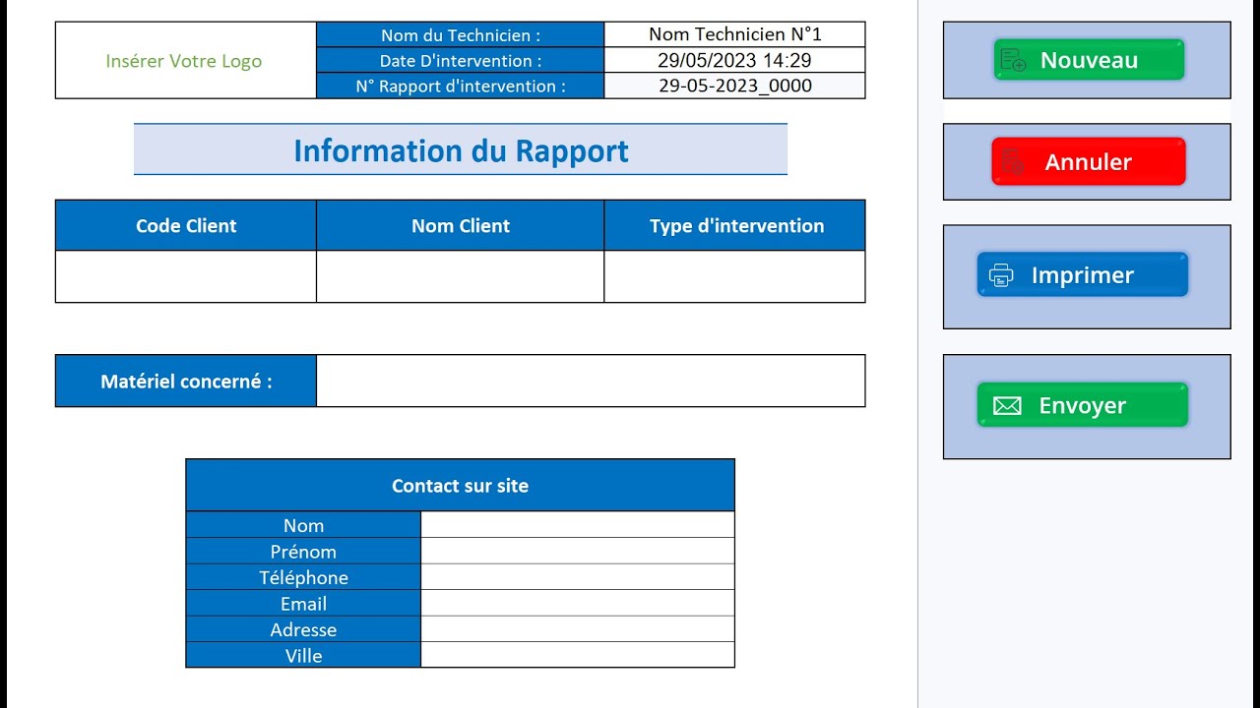Cancel the report with Annuler

point(1088,161)
